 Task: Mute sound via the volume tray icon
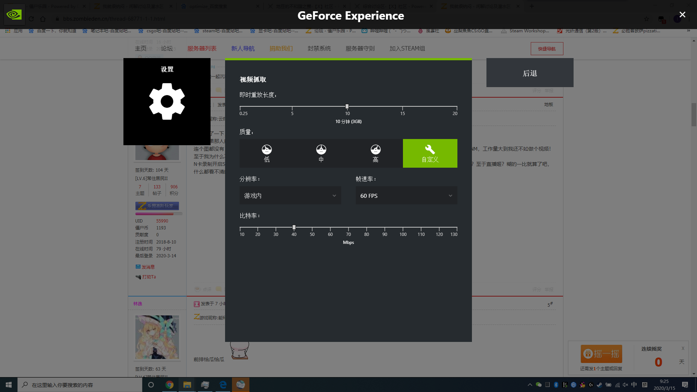pos(625,385)
